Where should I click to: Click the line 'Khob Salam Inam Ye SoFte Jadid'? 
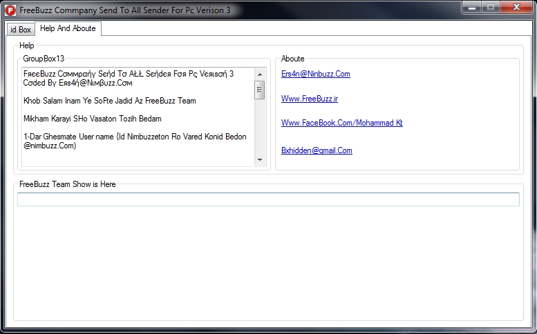point(110,101)
